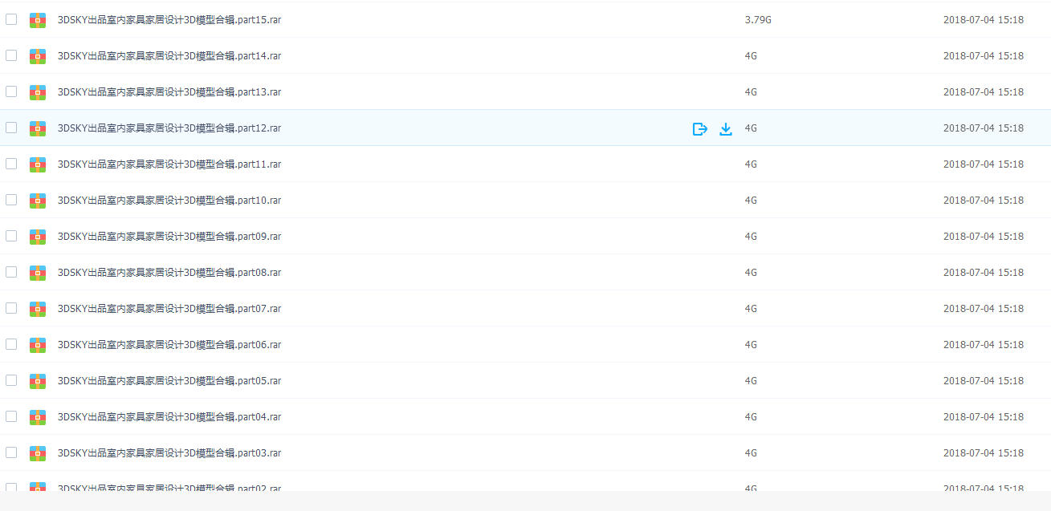Check the box for part04.rar
This screenshot has height=511, width=1051.
11,416
